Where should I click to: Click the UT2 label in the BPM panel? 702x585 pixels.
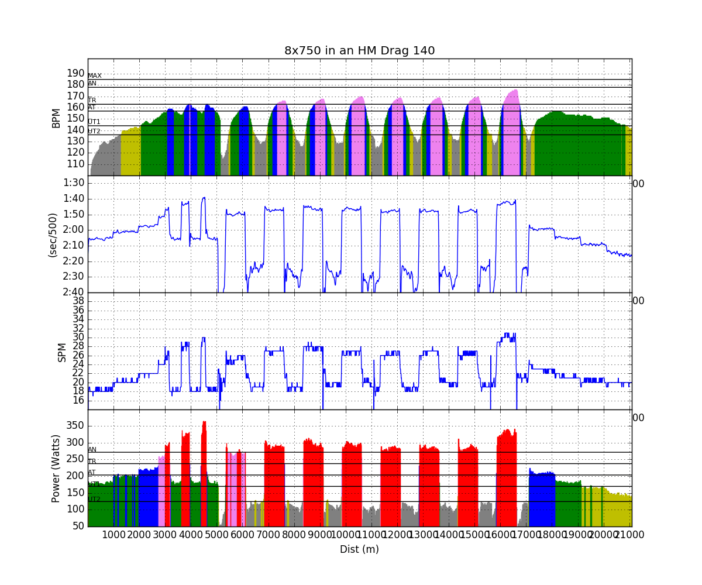pos(94,131)
